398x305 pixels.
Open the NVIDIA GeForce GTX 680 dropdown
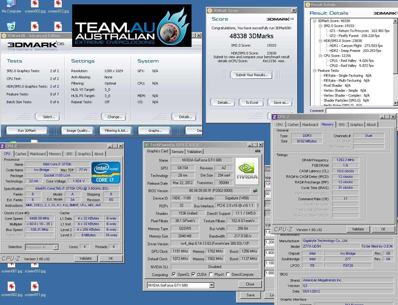point(211,285)
